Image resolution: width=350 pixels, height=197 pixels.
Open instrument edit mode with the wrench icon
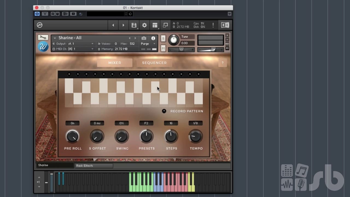[43, 37]
